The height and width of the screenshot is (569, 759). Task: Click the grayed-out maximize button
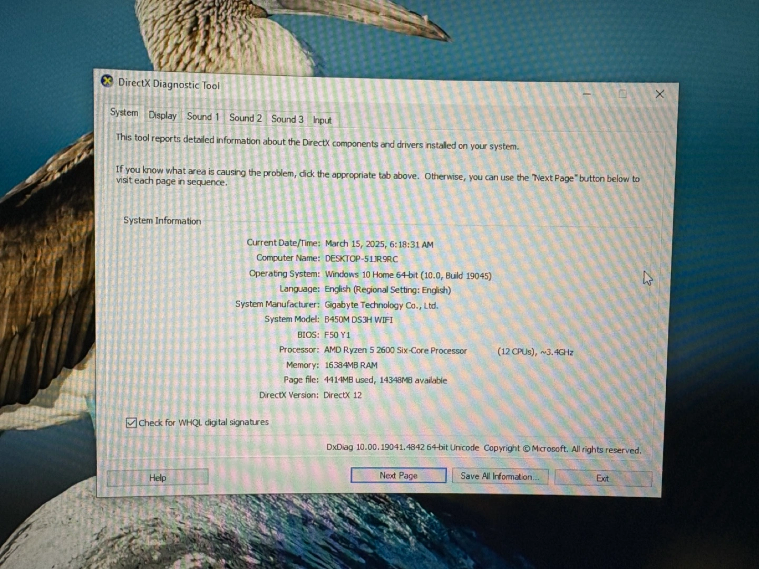(622, 94)
